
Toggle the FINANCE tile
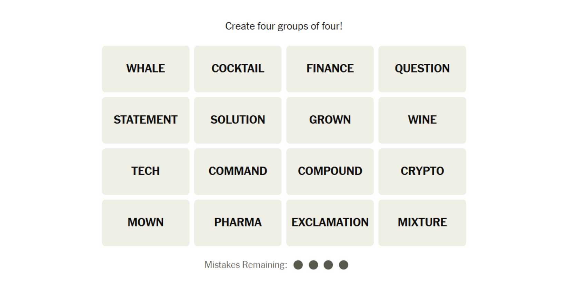point(330,69)
